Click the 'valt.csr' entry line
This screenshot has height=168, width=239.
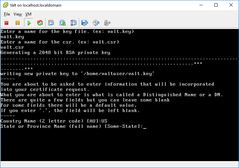click(12, 47)
